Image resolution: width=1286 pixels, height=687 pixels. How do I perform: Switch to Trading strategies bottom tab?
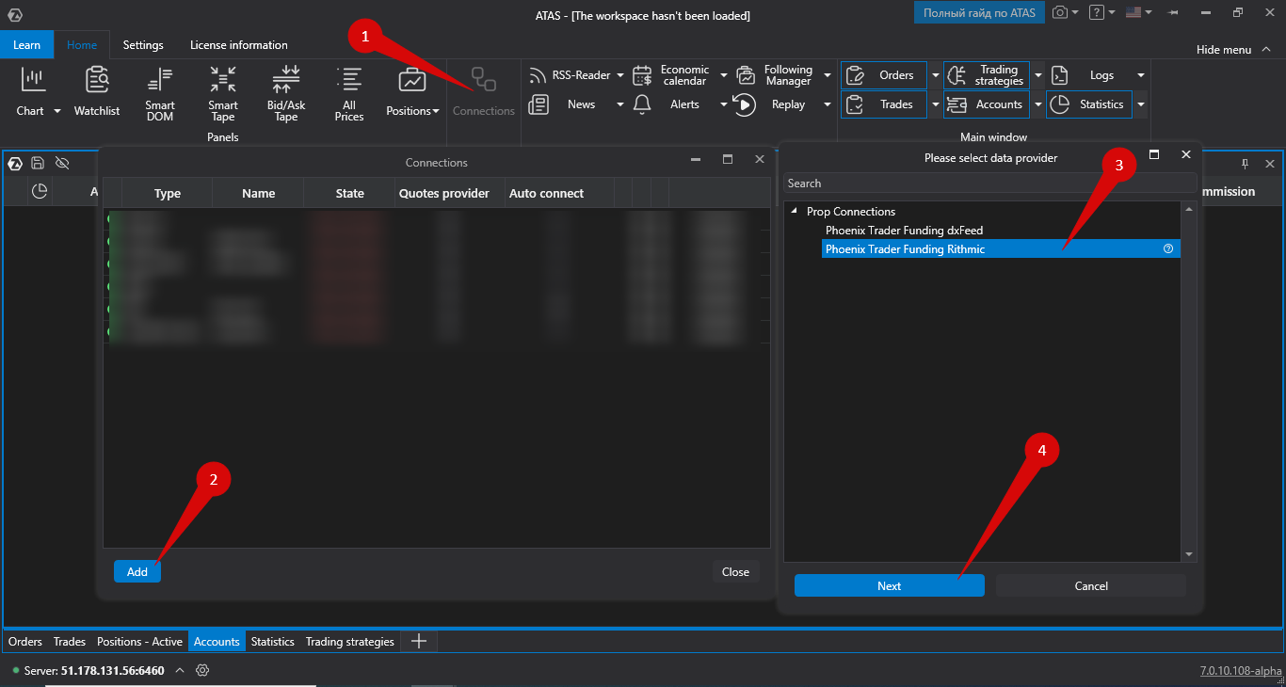[350, 642]
